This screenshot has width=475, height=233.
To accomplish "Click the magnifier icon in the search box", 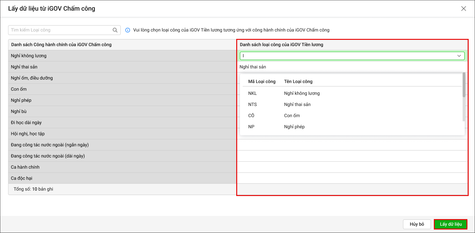I will pos(115,30).
